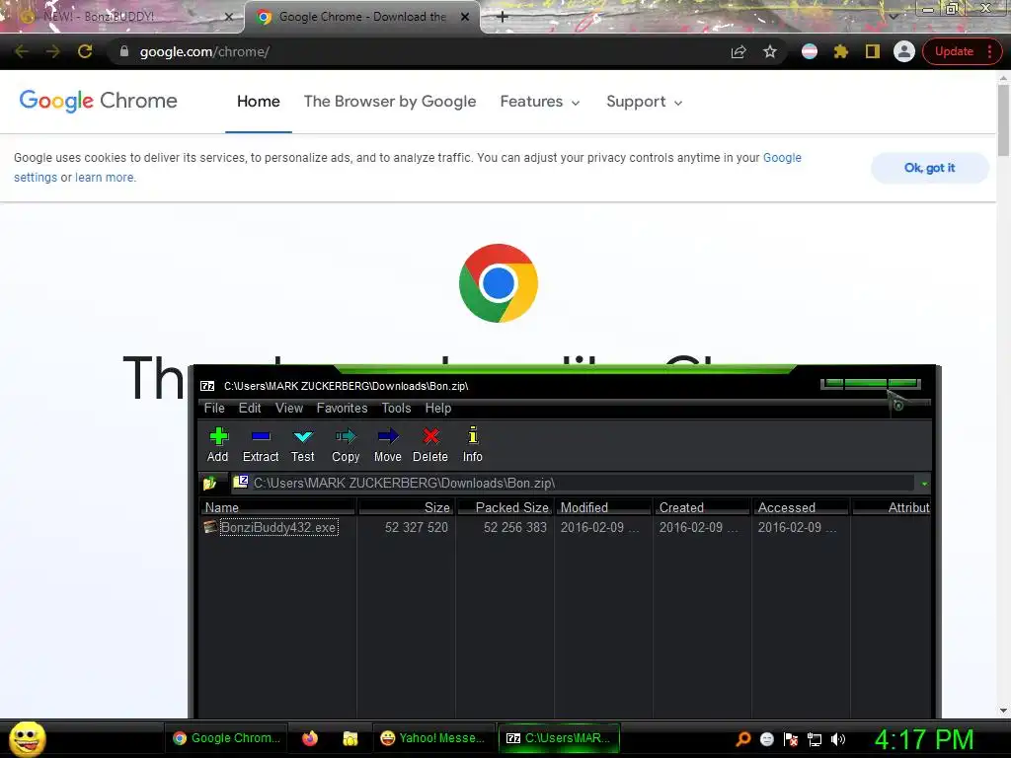Open the file explorer taskbar icon
Viewport: 1011px width, 758px height.
(x=350, y=738)
